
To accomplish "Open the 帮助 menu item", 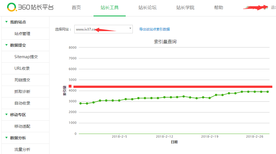I will coord(218,8).
